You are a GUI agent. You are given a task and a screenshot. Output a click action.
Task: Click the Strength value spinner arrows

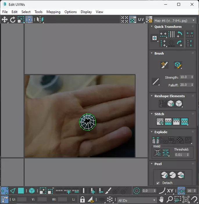(x=192, y=77)
